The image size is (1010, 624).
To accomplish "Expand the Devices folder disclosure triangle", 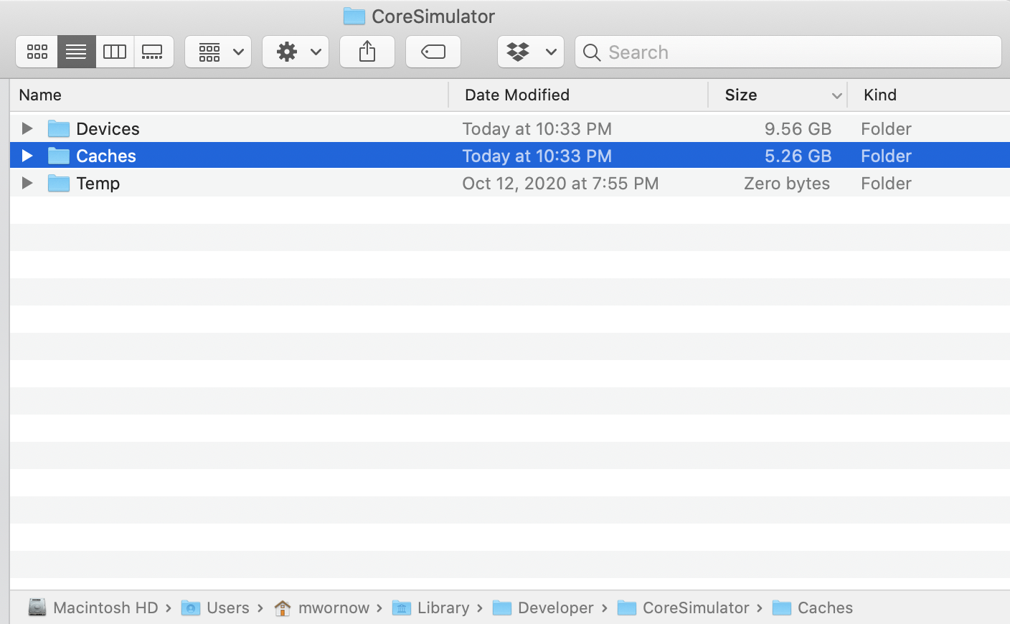I will click(x=27, y=128).
